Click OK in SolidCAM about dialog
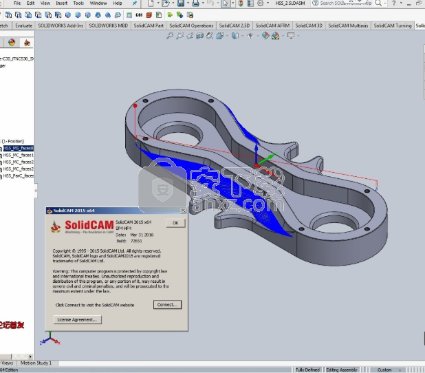 [175, 223]
